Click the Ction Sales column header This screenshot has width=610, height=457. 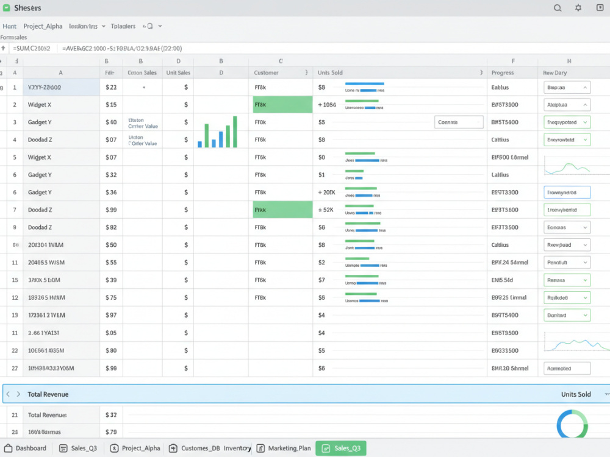(x=142, y=73)
